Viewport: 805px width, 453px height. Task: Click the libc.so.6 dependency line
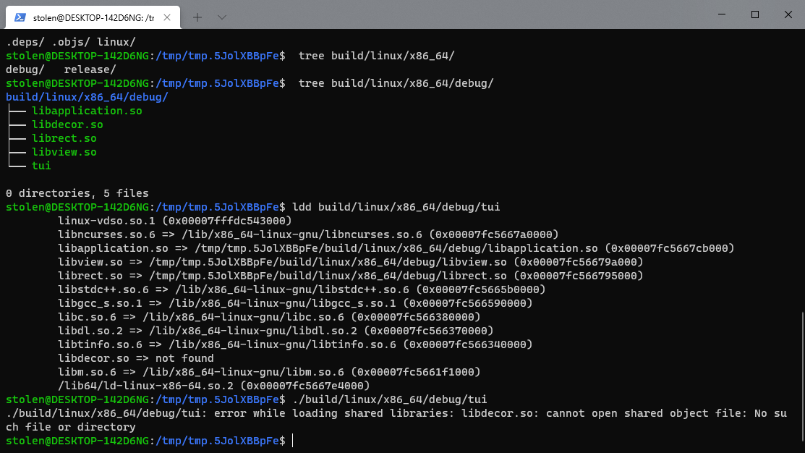(269, 317)
